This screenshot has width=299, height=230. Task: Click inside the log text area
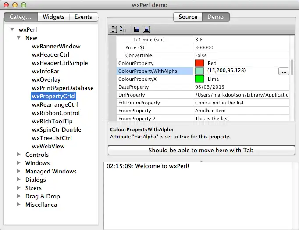[198, 196]
